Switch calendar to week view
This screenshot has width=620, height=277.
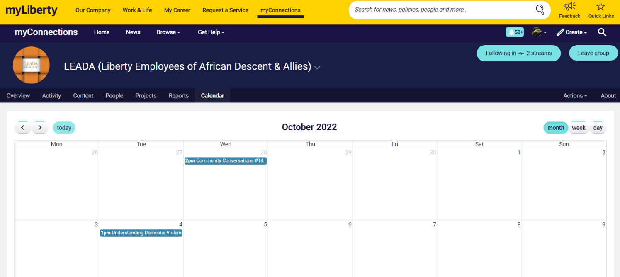coord(579,128)
